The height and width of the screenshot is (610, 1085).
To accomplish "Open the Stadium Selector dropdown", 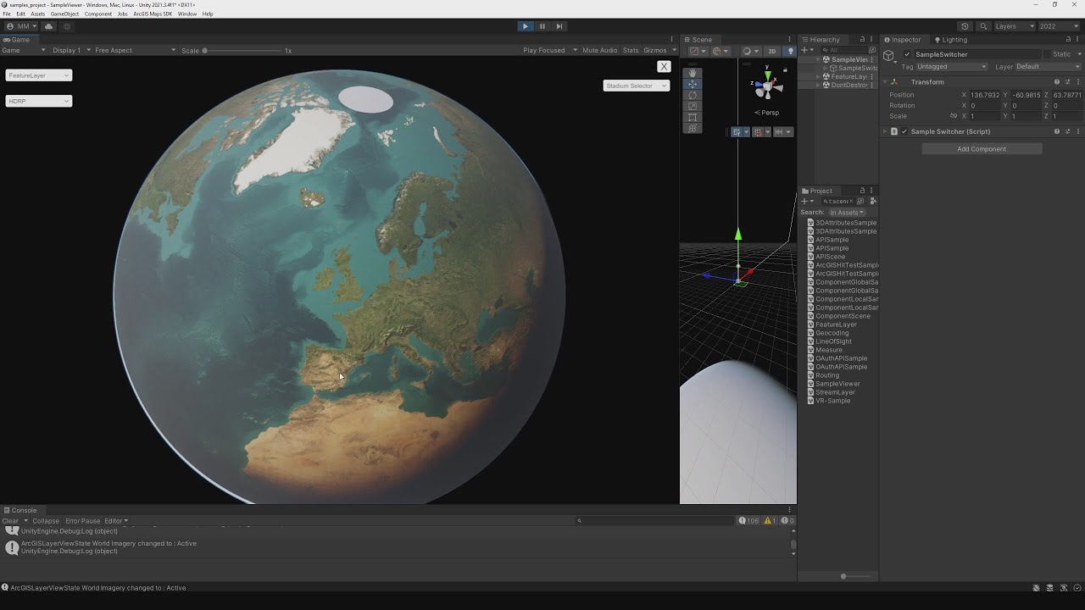I will pos(636,86).
